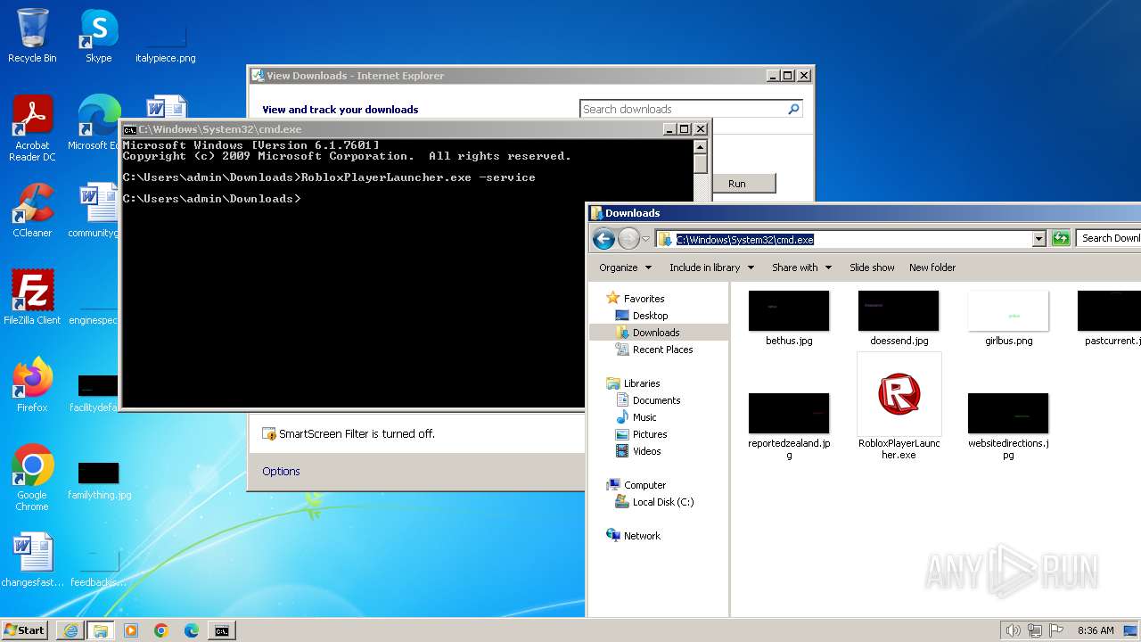Click Run button in View Downloads
This screenshot has height=642, width=1141.
pyautogui.click(x=736, y=184)
